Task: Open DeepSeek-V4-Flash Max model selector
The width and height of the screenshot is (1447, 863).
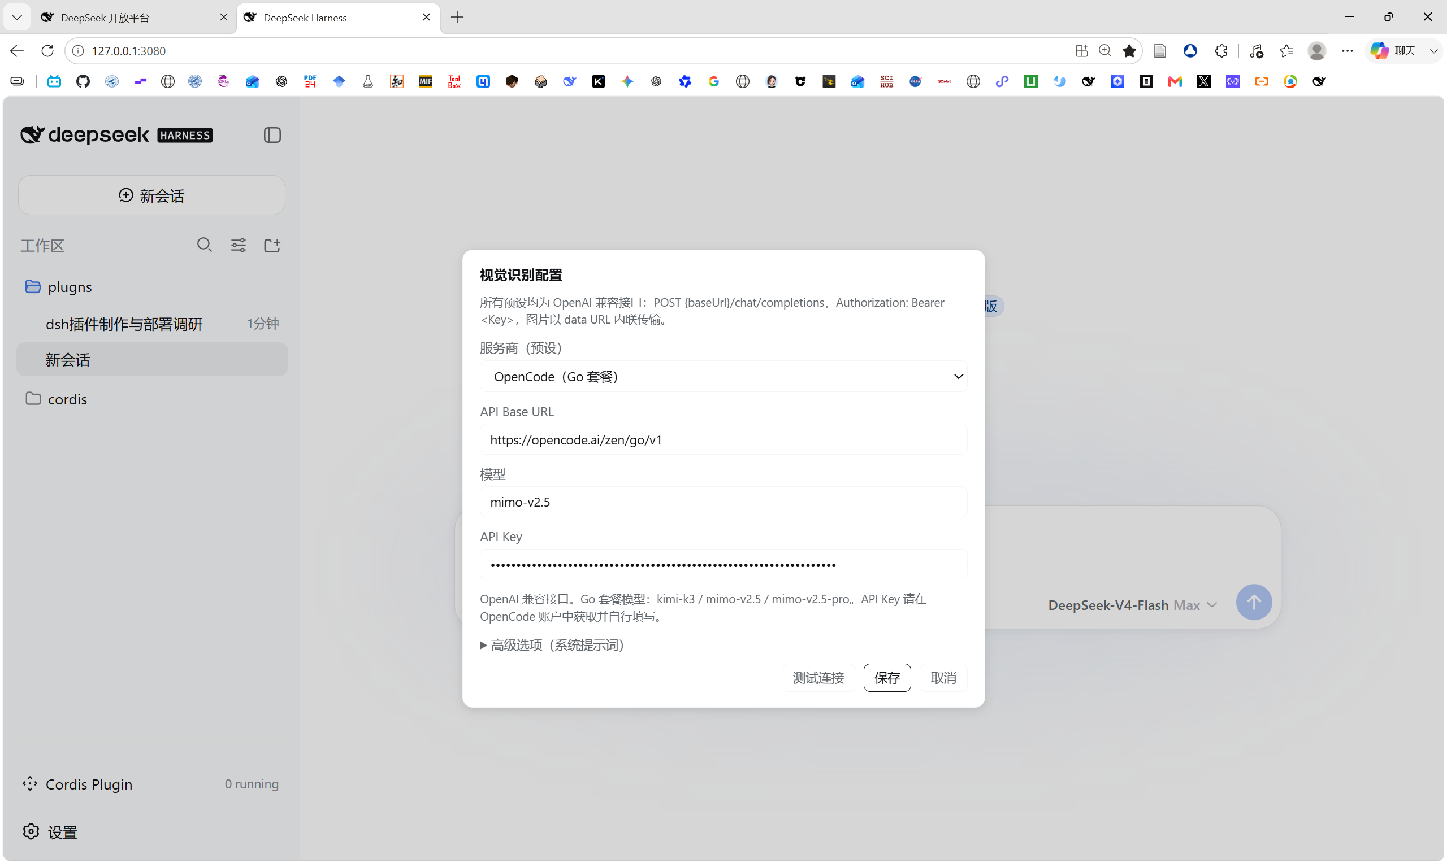Action: (x=1132, y=605)
